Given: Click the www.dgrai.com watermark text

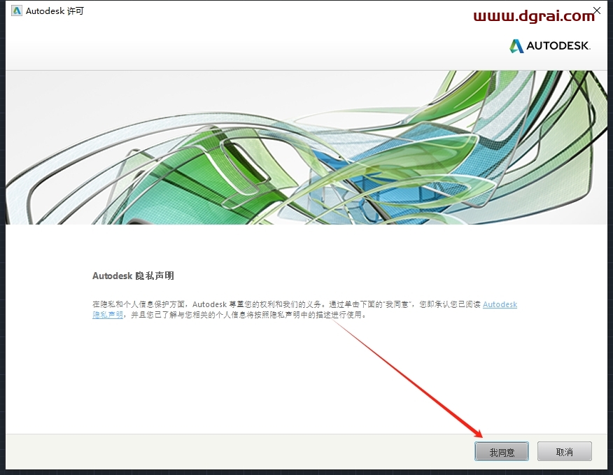Looking at the screenshot, I should (x=534, y=15).
